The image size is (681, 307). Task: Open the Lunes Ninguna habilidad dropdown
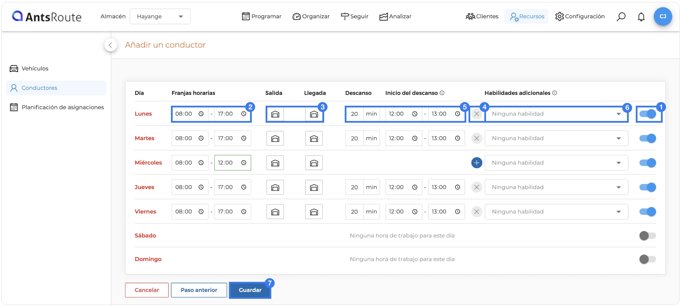click(x=556, y=114)
